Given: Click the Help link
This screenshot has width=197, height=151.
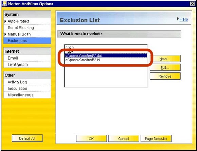Looking at the screenshot, I should [x=183, y=19].
